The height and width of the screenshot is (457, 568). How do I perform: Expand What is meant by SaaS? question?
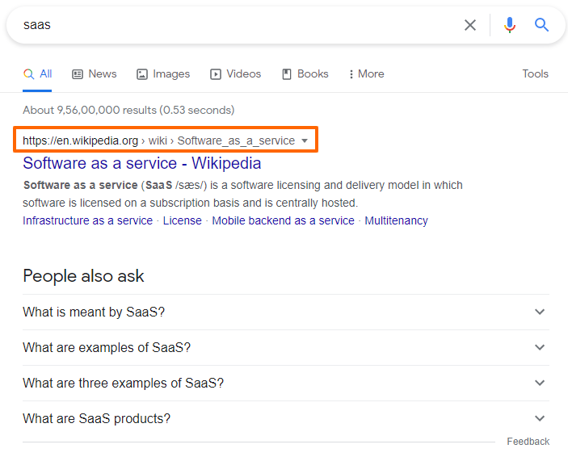(286, 312)
